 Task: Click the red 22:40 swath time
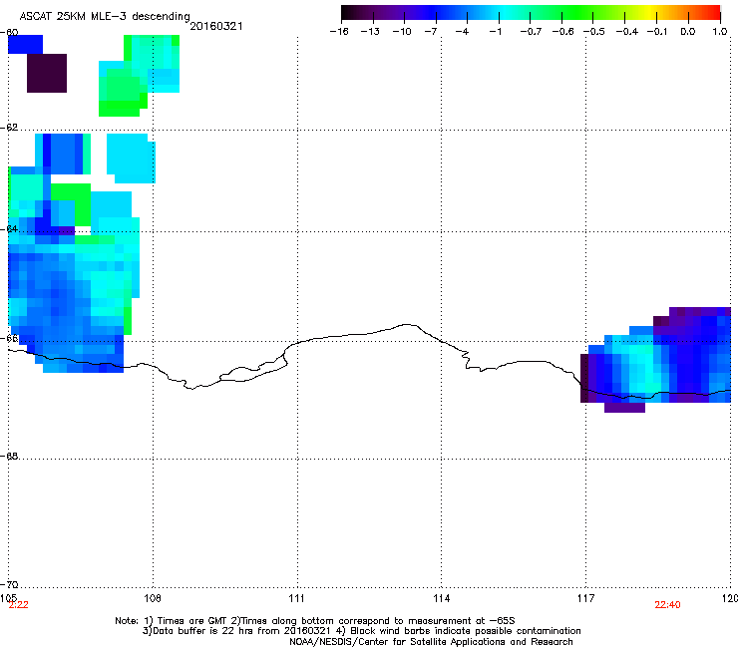[x=667, y=605]
